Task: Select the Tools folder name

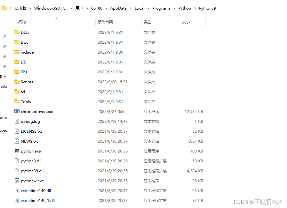Action: point(26,102)
